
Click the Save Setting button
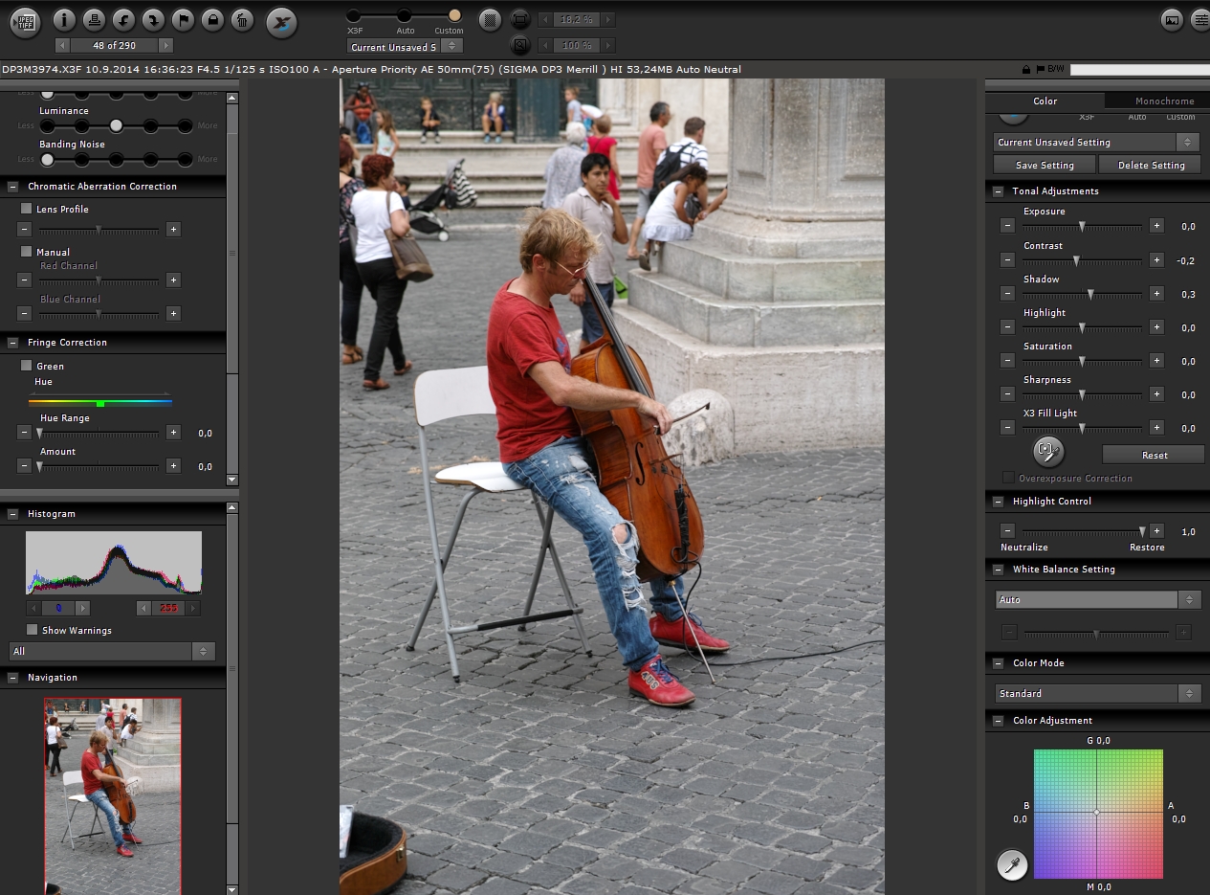pyautogui.click(x=1045, y=166)
